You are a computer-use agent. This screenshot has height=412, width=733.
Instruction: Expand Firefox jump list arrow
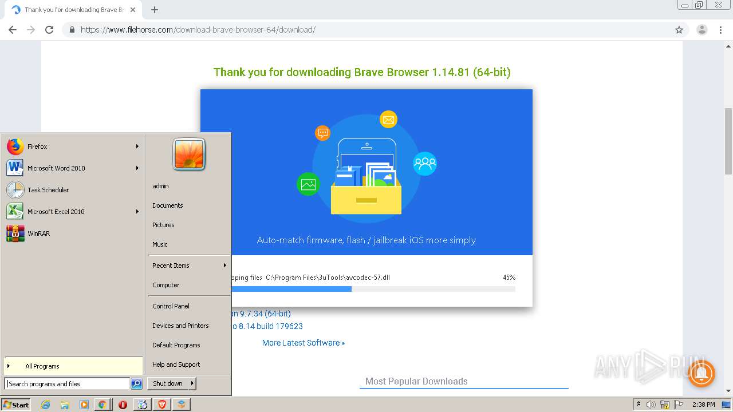[x=137, y=146]
